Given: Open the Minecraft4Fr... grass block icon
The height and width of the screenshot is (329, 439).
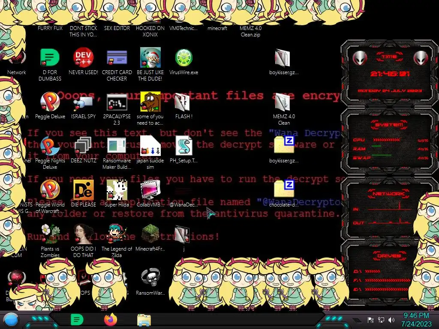Looking at the screenshot, I should click(x=150, y=234).
